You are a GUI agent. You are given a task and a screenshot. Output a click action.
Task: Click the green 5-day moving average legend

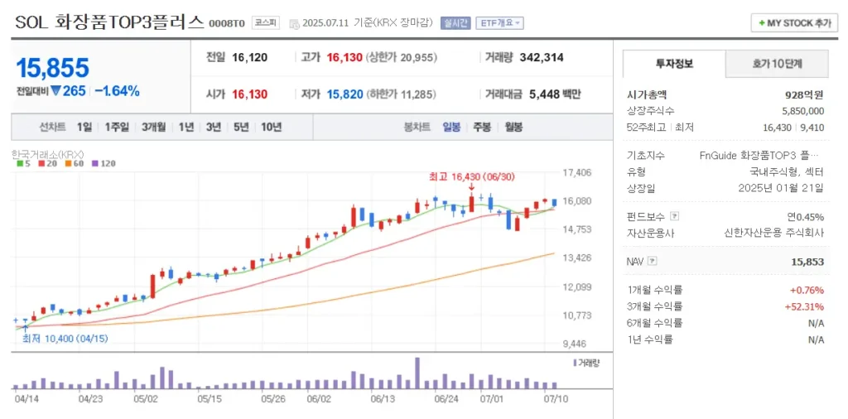24,164
